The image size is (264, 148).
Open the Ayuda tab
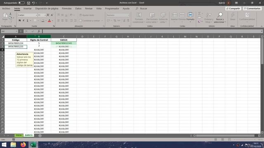[126, 8]
